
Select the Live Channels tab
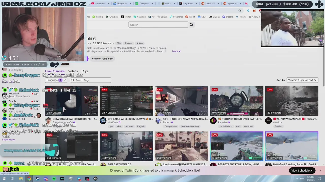click(55, 71)
